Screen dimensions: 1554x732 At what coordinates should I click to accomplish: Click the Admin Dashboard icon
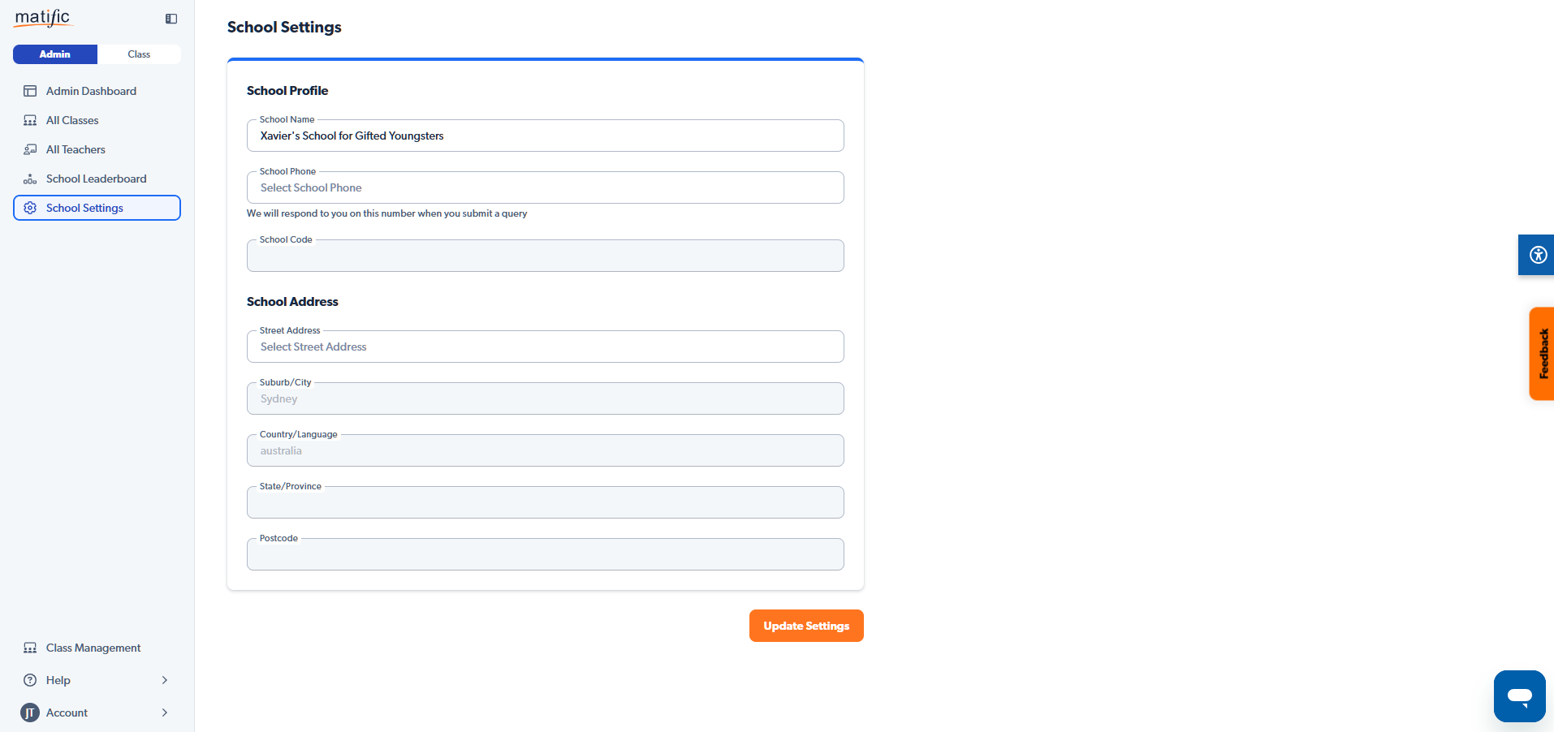[x=30, y=91]
